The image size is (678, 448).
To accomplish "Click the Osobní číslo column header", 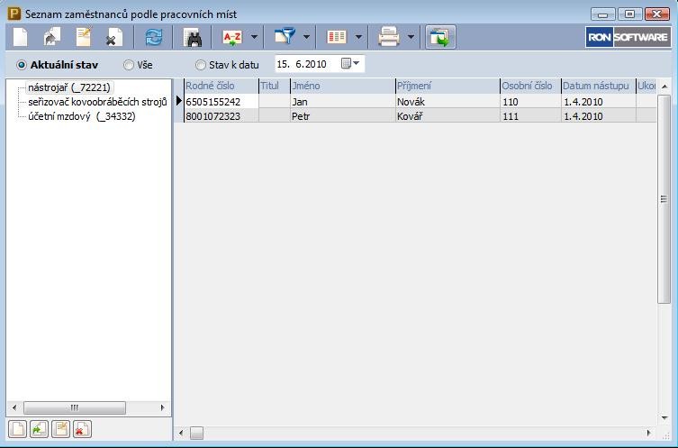I will tap(530, 86).
